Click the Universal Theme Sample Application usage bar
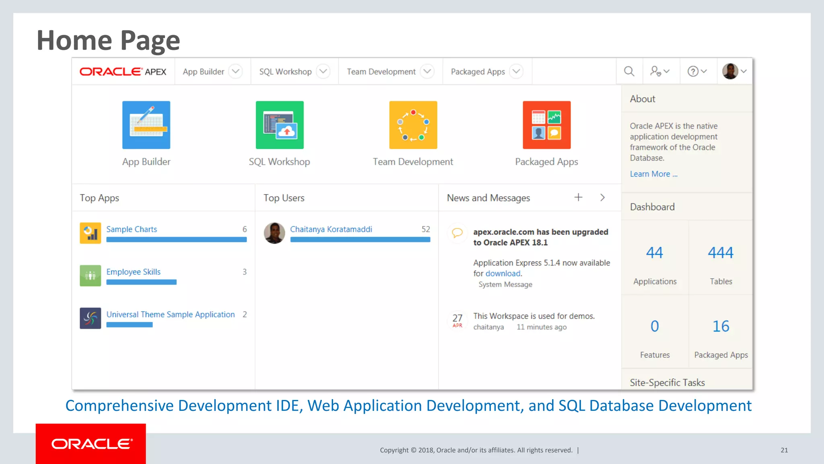Viewport: 824px width, 464px height. click(x=130, y=325)
